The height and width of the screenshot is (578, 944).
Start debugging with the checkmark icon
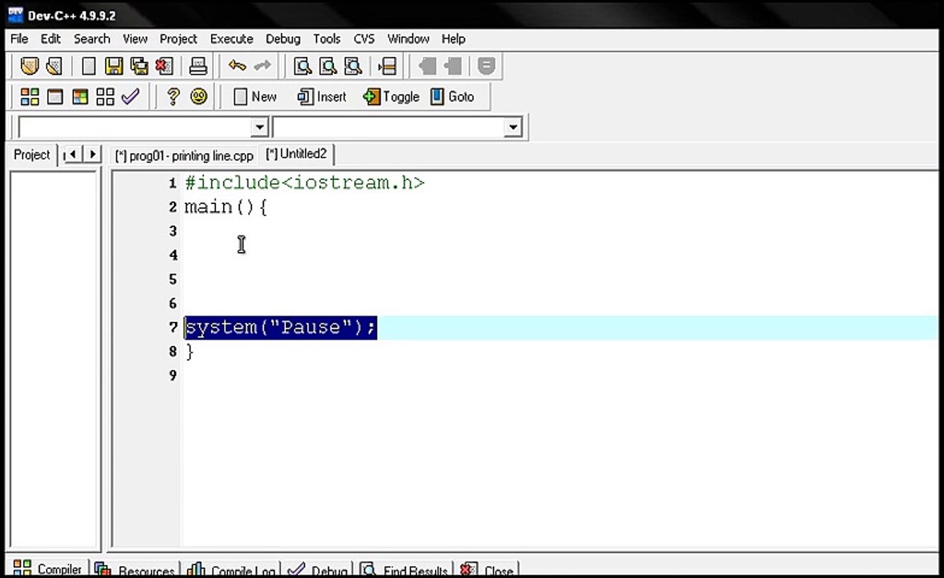[x=130, y=96]
